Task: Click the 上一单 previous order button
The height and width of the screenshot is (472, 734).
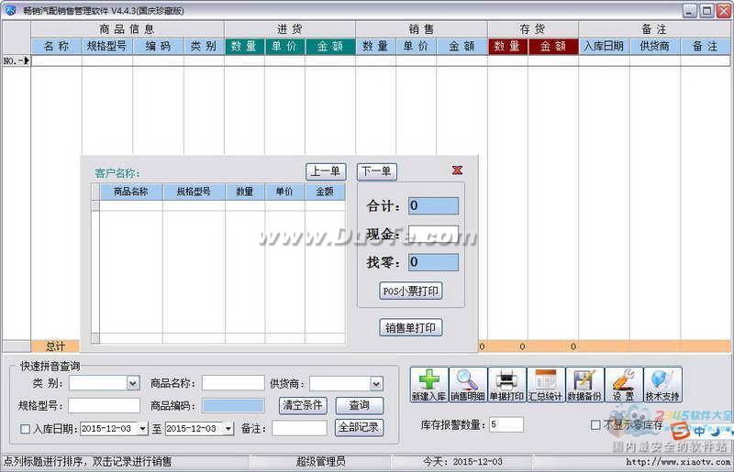Action: coord(326,171)
